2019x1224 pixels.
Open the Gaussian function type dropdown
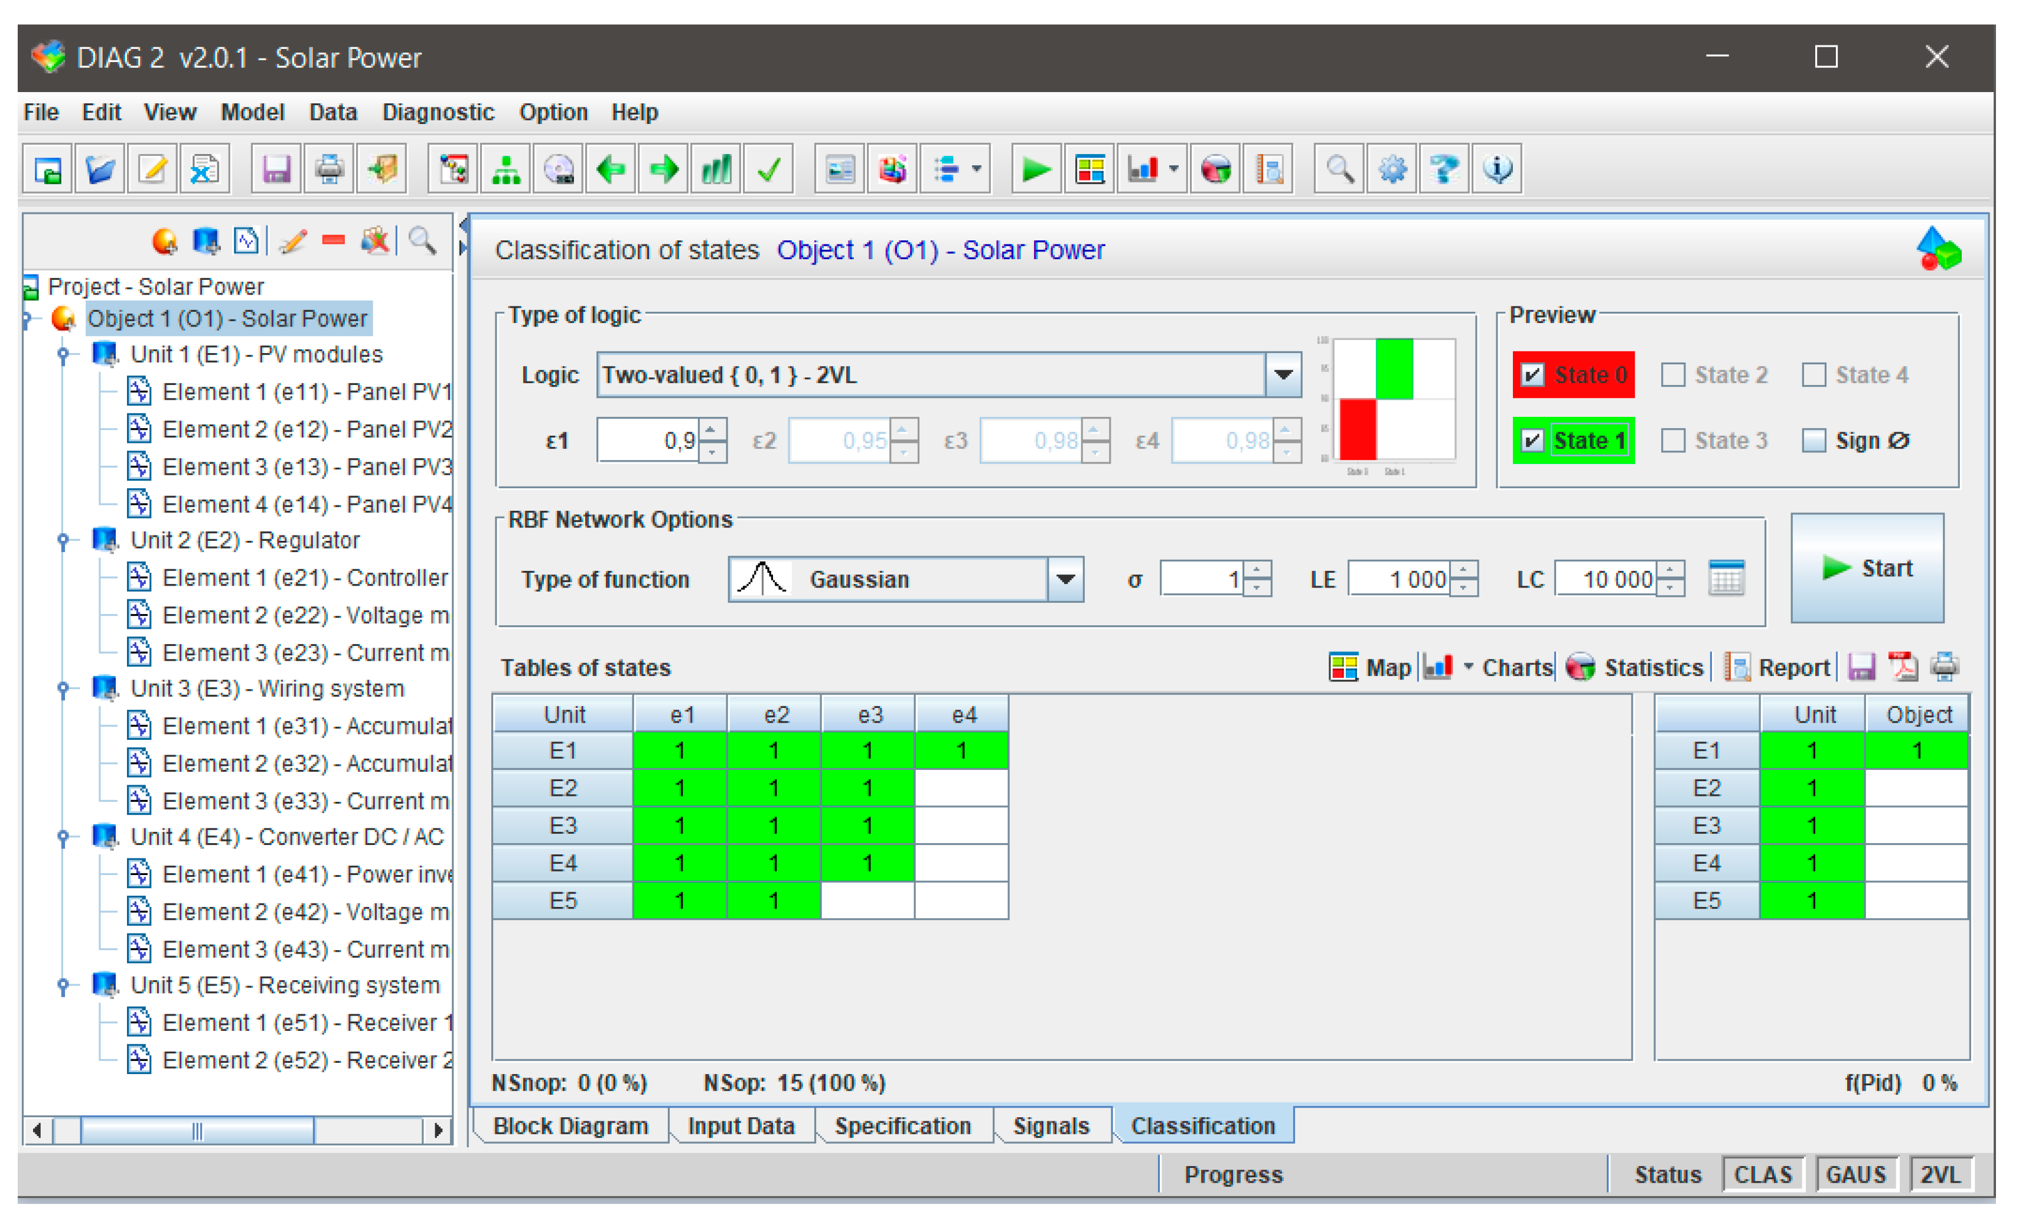[x=1065, y=579]
